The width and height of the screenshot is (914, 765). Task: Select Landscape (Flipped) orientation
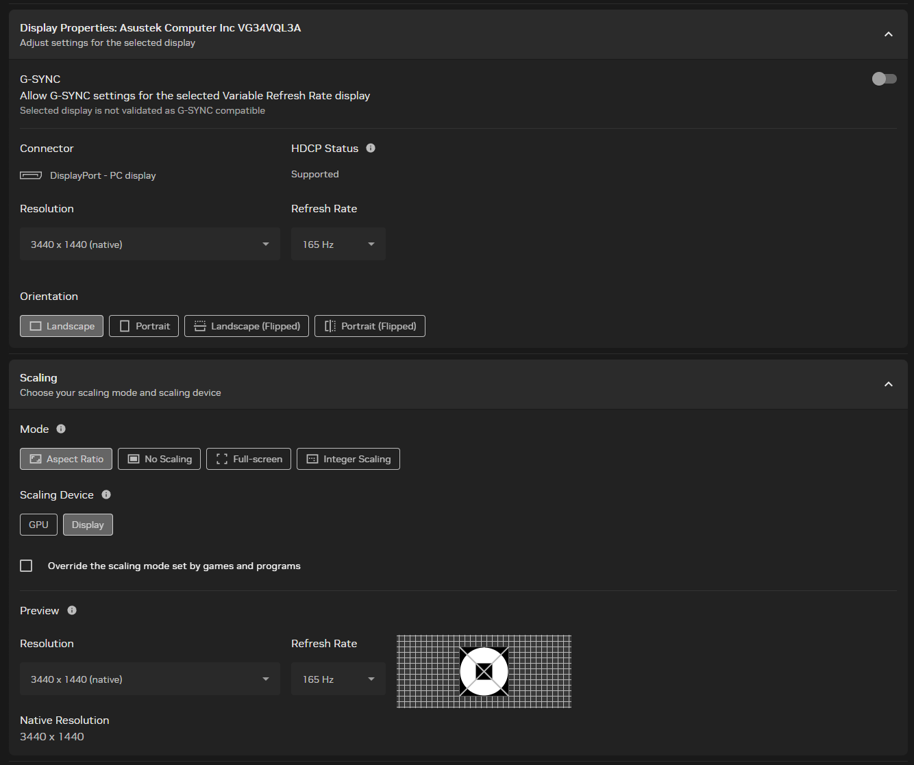[247, 326]
